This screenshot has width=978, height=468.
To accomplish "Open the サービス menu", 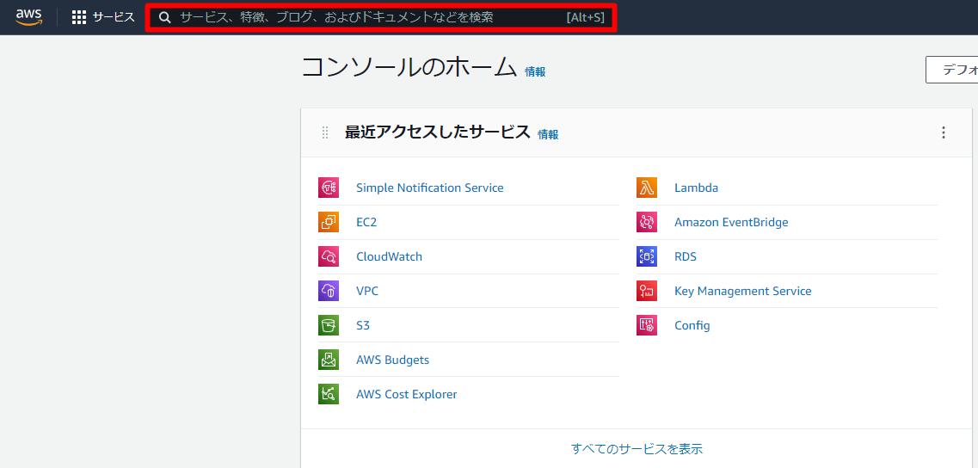I will pos(103,17).
